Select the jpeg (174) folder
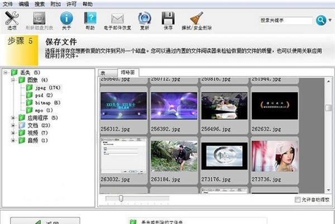The height and width of the screenshot is (224, 335). click(x=47, y=87)
